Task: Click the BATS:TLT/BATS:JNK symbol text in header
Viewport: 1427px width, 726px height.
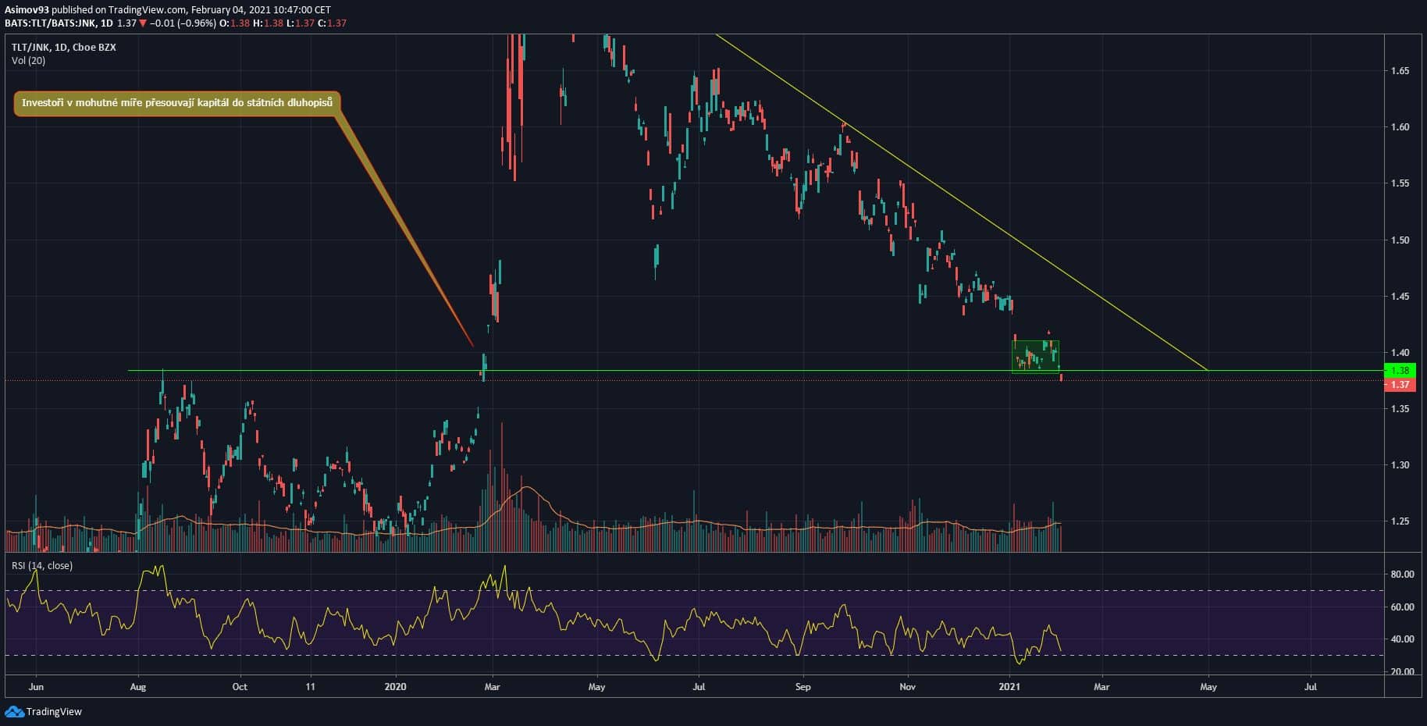Action: click(51, 23)
